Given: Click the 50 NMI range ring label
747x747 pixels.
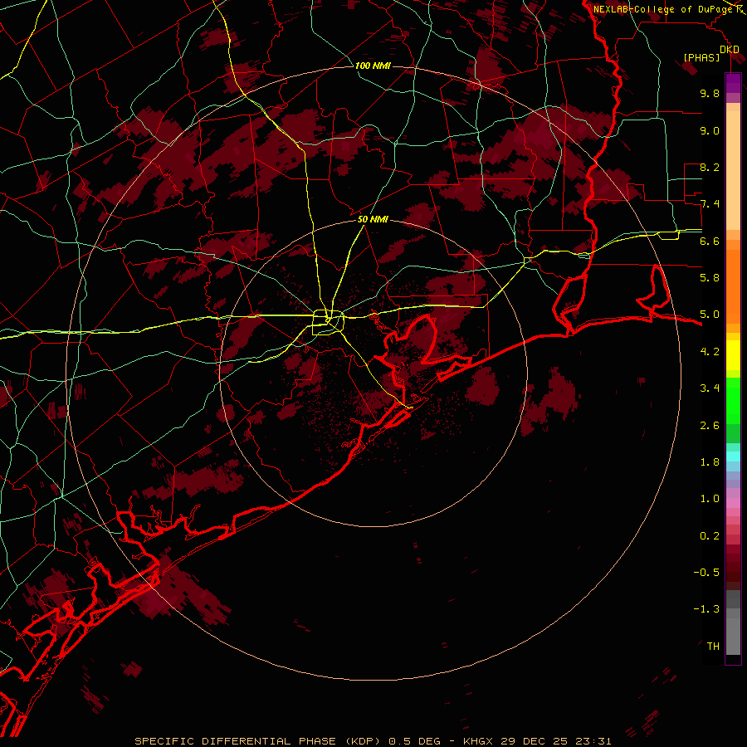Looking at the screenshot, I should point(373,219).
